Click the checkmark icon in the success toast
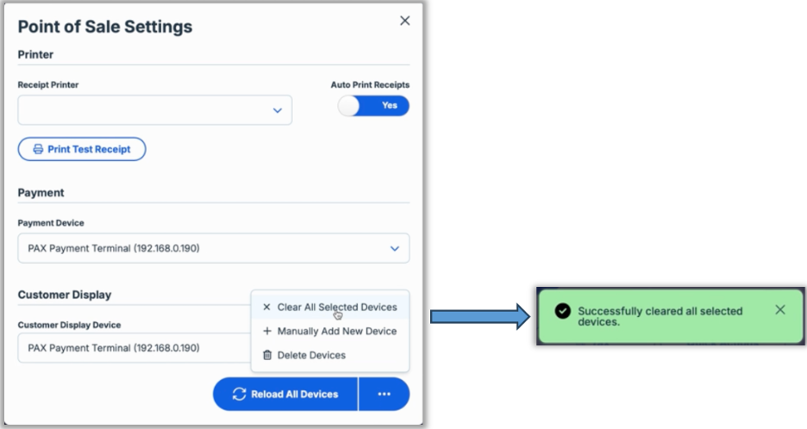 click(x=562, y=311)
